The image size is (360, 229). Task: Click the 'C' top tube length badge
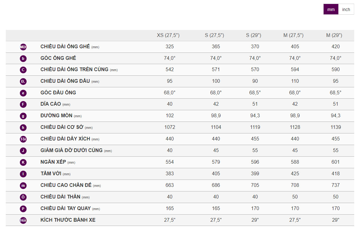pyautogui.click(x=23, y=70)
